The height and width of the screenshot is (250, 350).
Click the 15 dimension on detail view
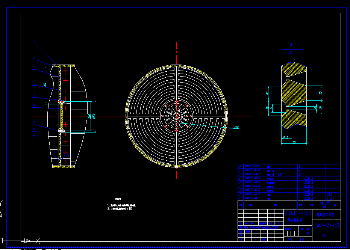pos(271,108)
